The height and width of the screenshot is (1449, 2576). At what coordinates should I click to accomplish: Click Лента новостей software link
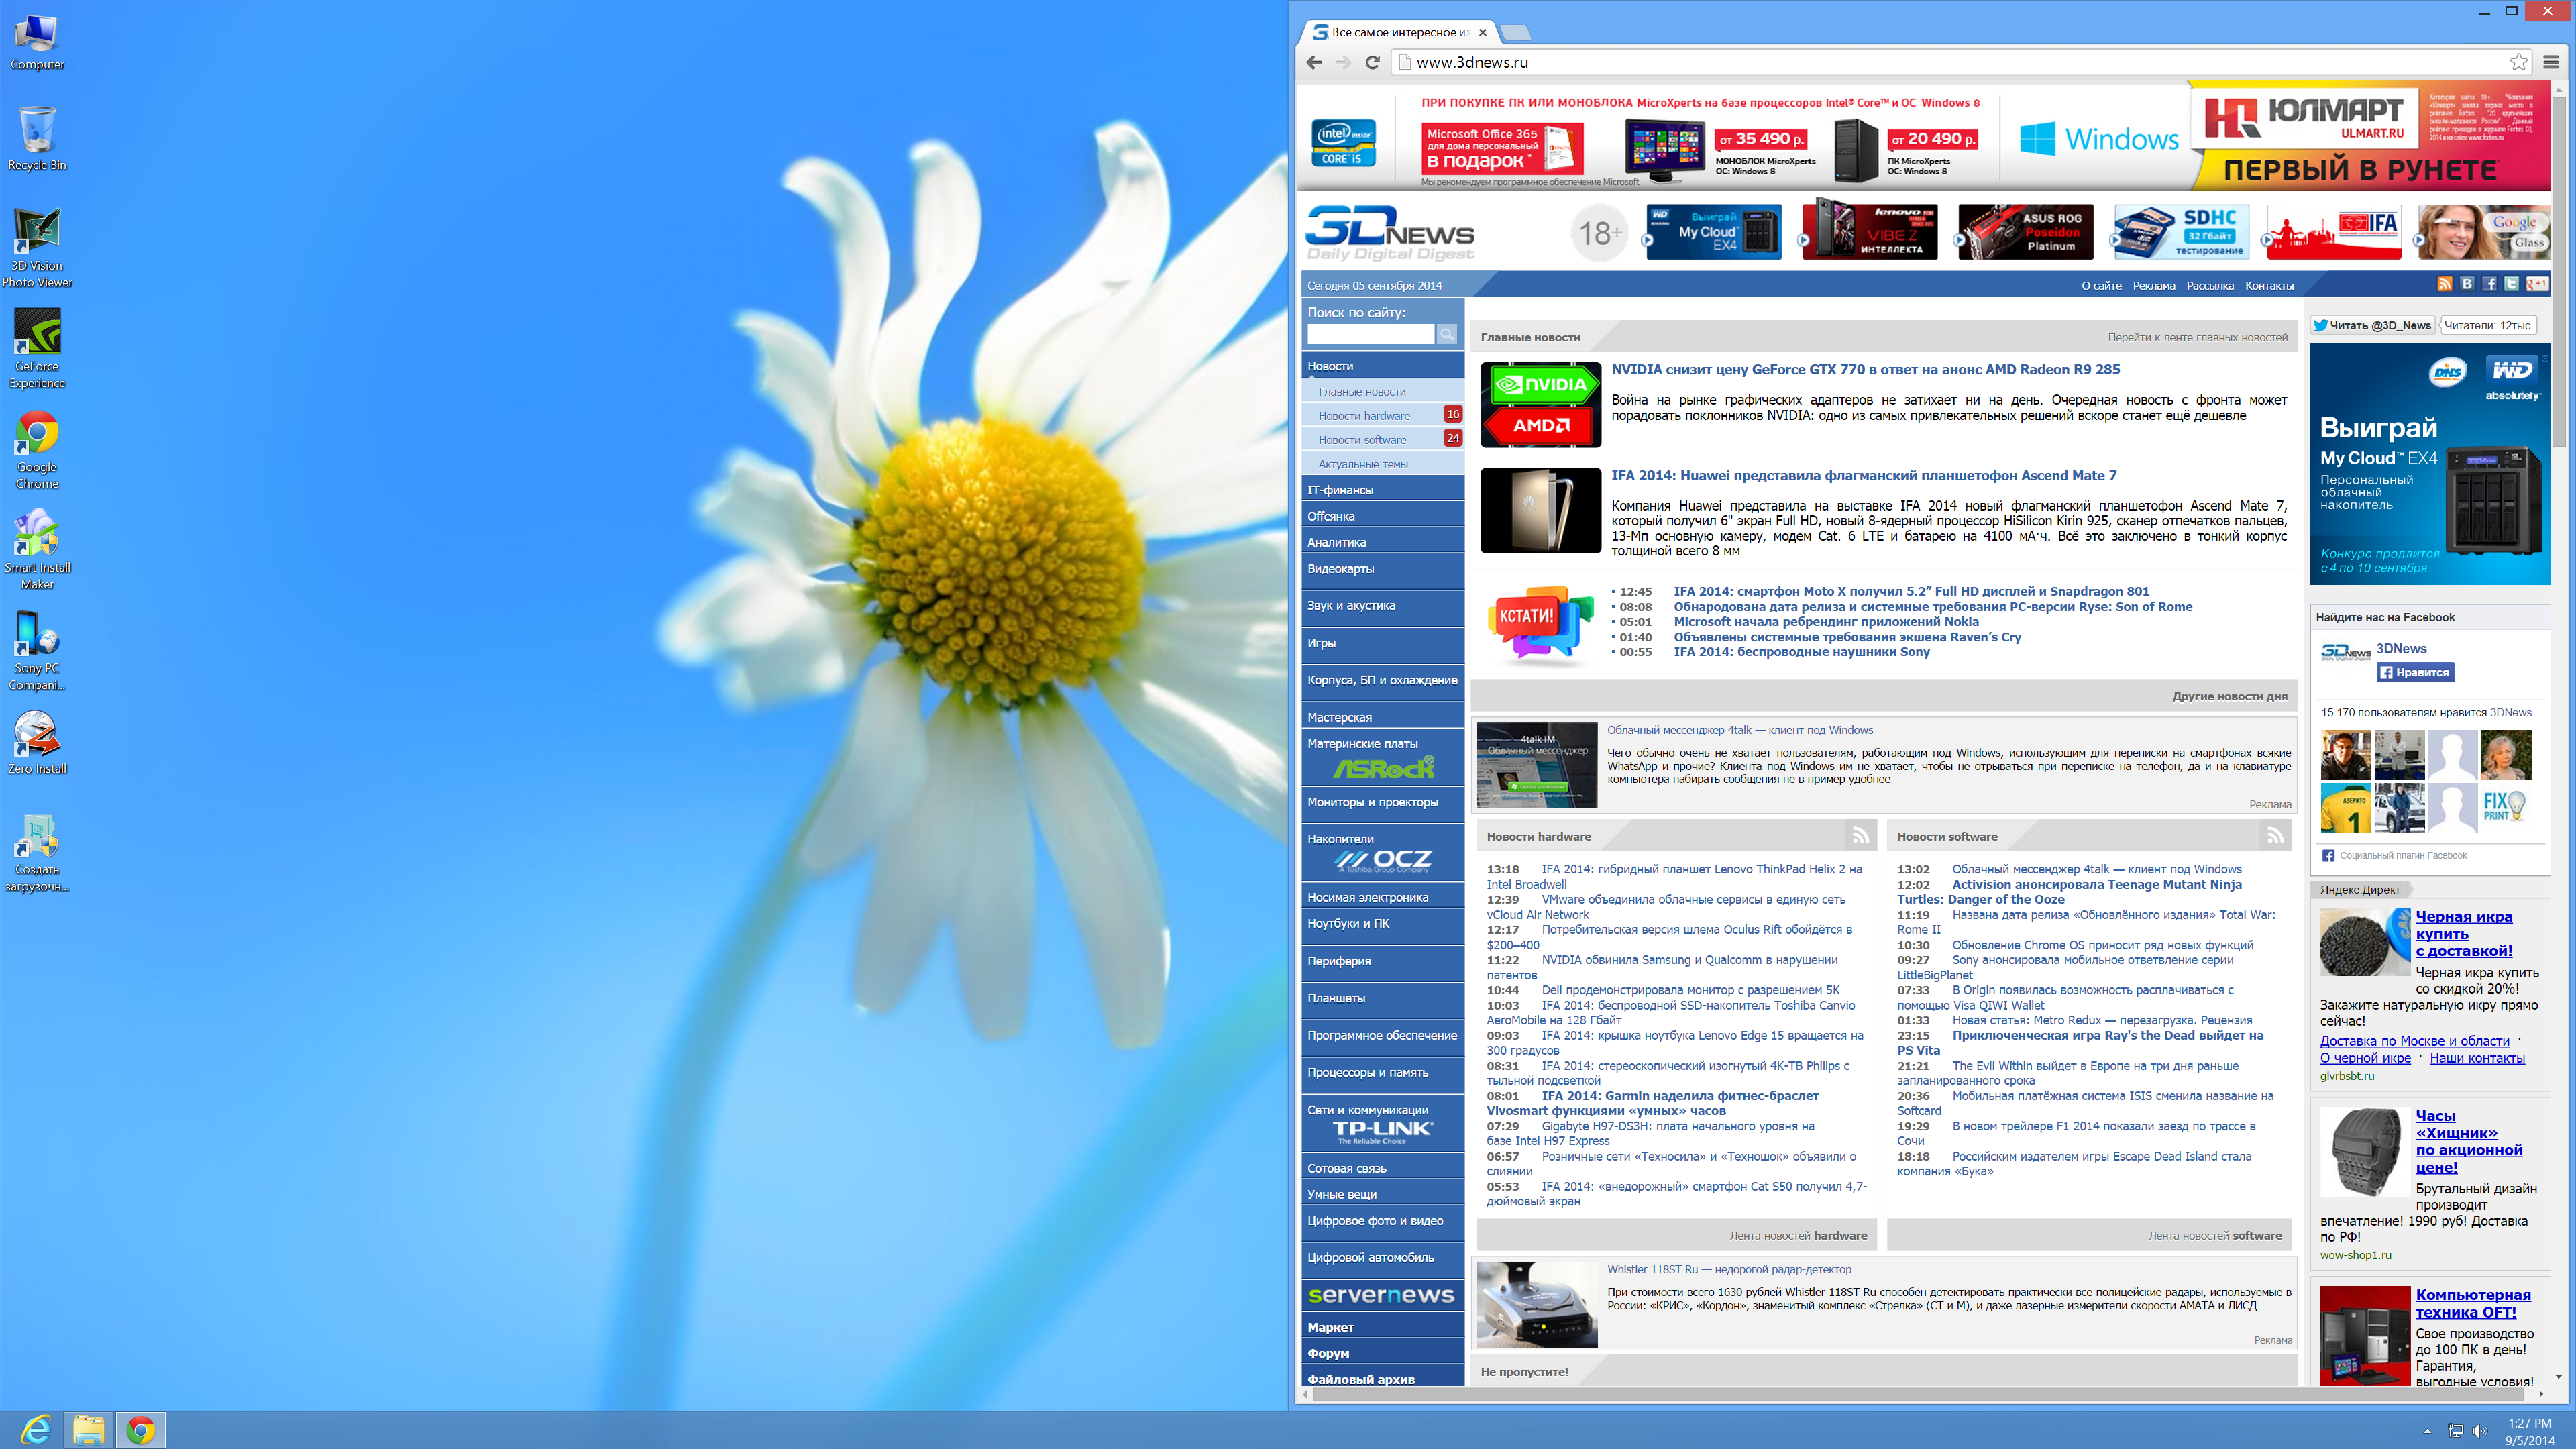click(2215, 1235)
